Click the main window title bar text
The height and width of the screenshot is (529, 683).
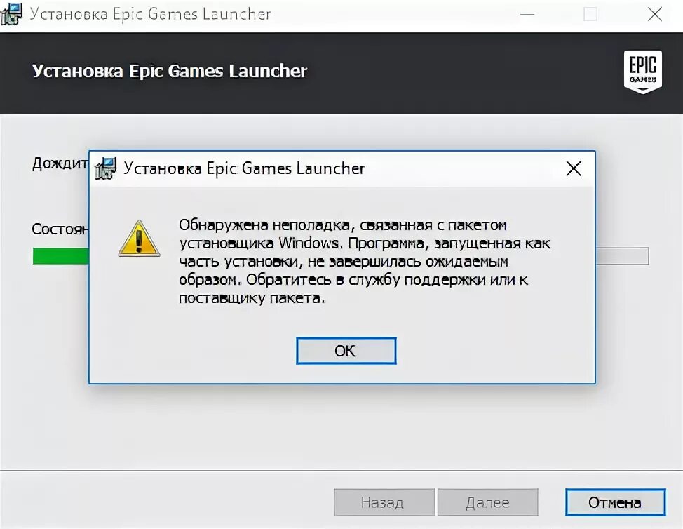click(150, 14)
